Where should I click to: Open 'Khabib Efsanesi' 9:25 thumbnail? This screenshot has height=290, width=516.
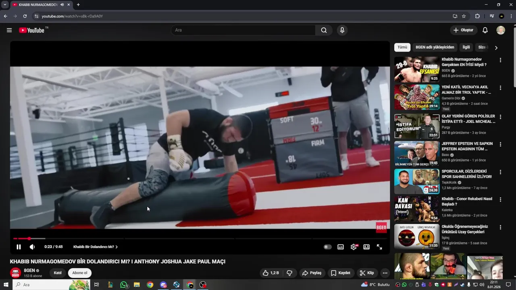point(417,69)
